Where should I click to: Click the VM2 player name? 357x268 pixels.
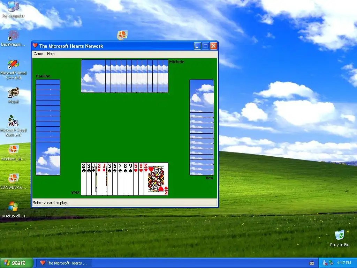coord(75,193)
